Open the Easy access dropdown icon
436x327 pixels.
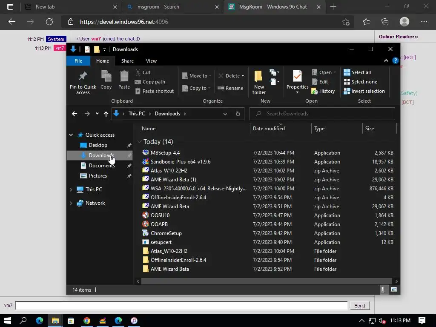[275, 81]
